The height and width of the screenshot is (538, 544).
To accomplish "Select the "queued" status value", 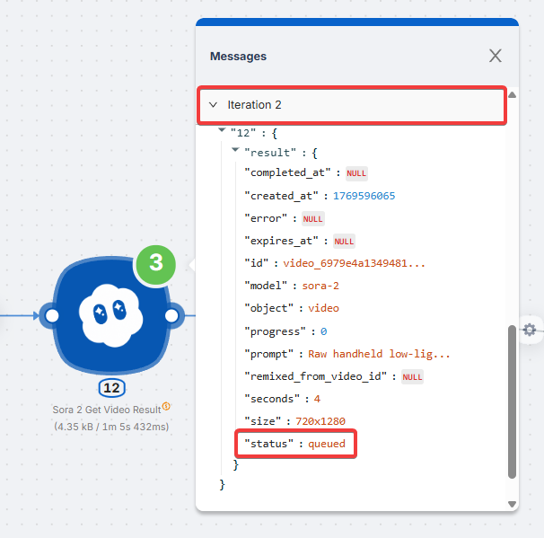I will (327, 444).
